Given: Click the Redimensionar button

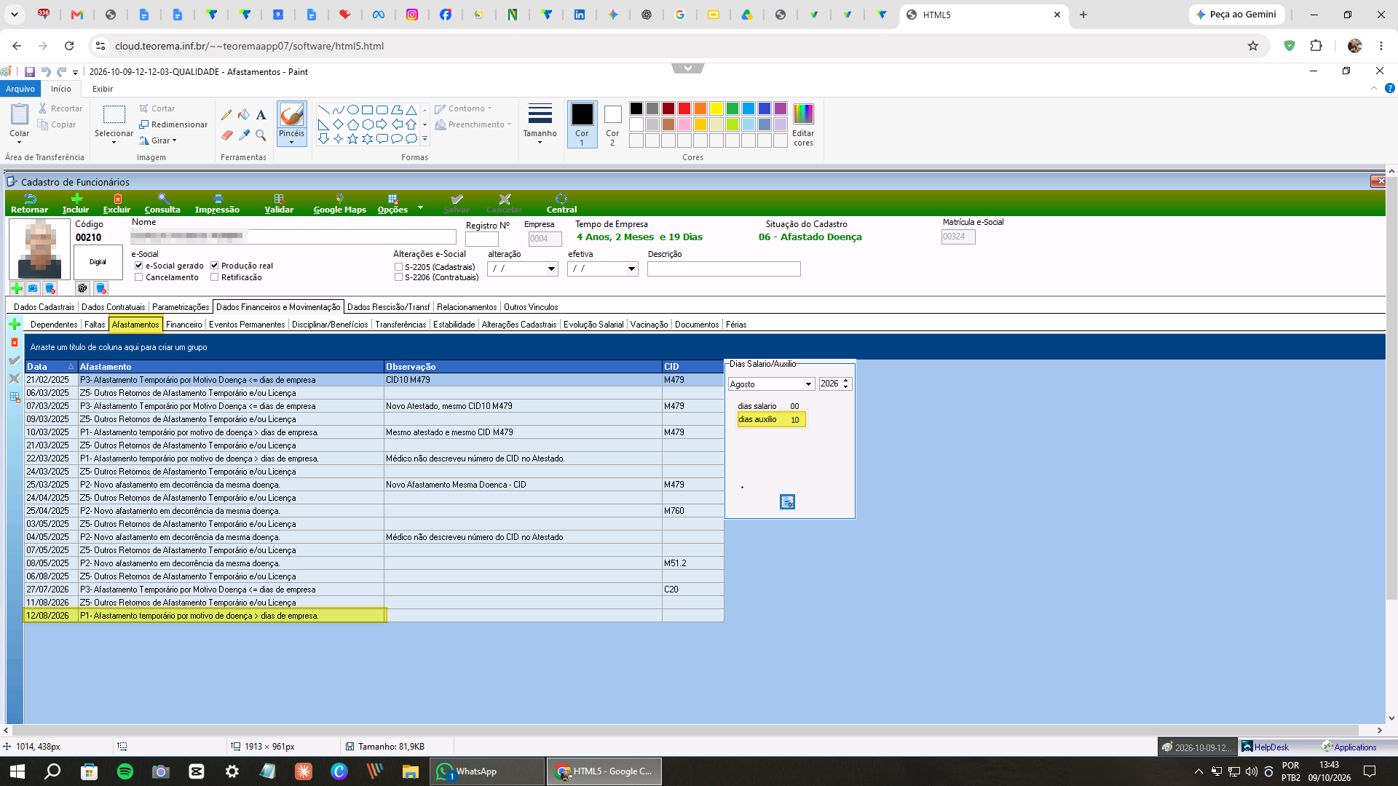Looking at the screenshot, I should click(173, 124).
